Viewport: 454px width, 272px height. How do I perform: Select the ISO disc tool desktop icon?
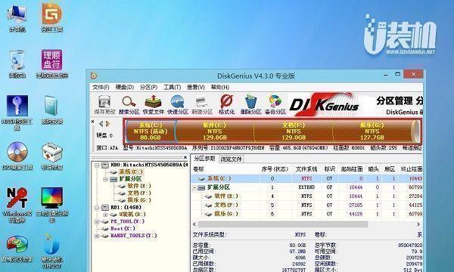tap(17, 156)
